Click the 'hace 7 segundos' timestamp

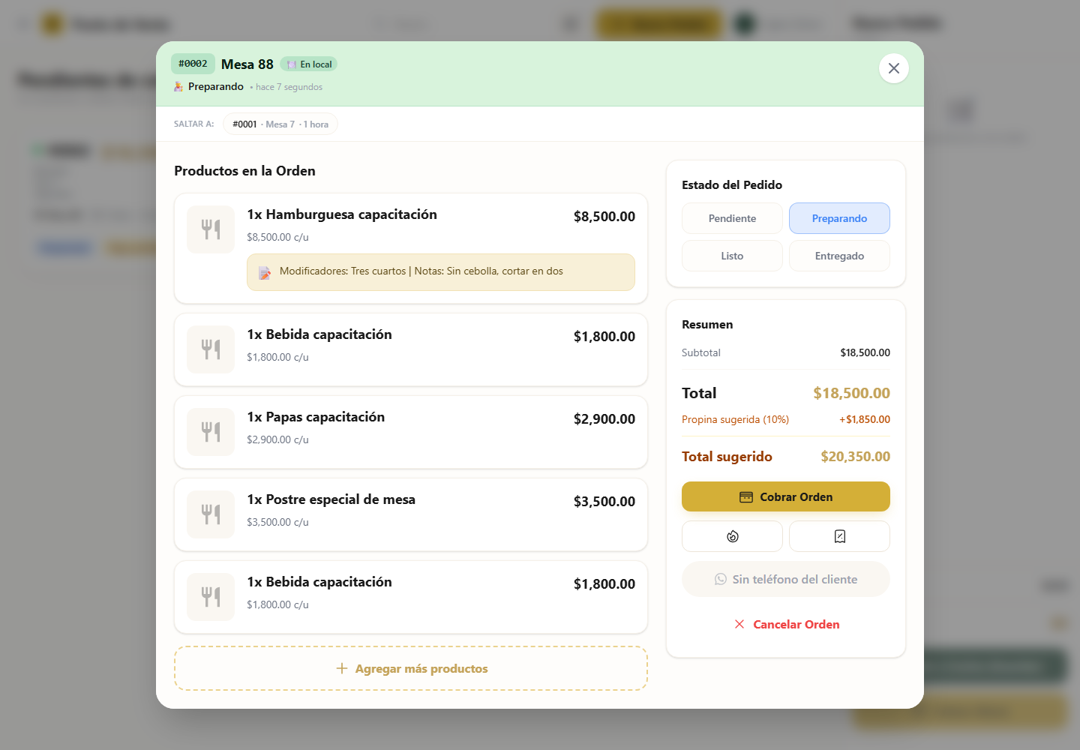[289, 87]
